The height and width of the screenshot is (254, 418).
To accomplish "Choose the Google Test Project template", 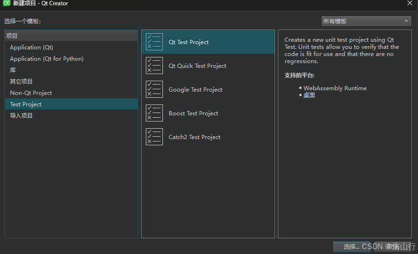I will coord(208,89).
